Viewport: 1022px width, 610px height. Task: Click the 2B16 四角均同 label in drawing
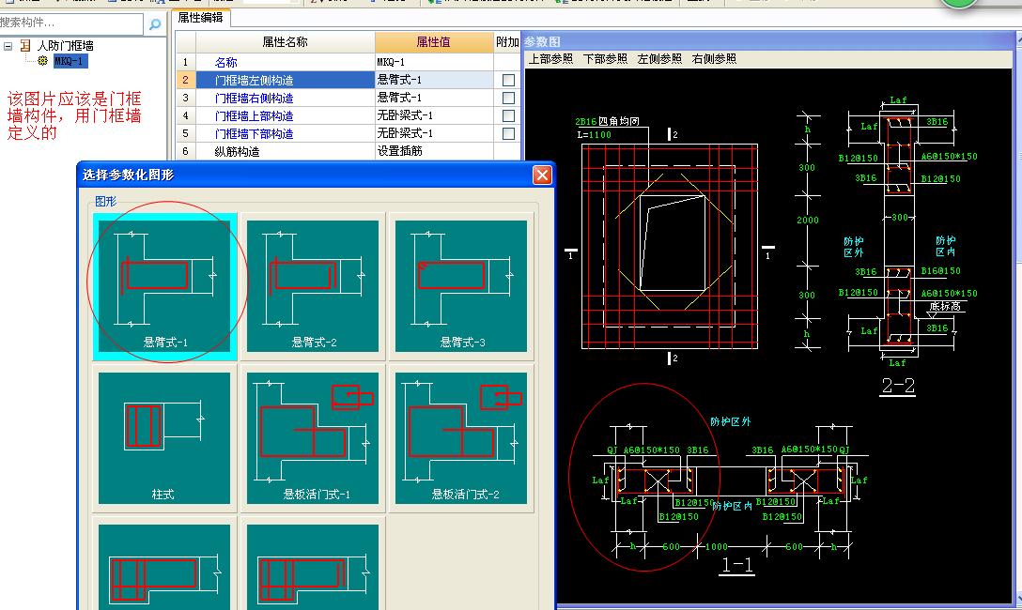tap(607, 122)
